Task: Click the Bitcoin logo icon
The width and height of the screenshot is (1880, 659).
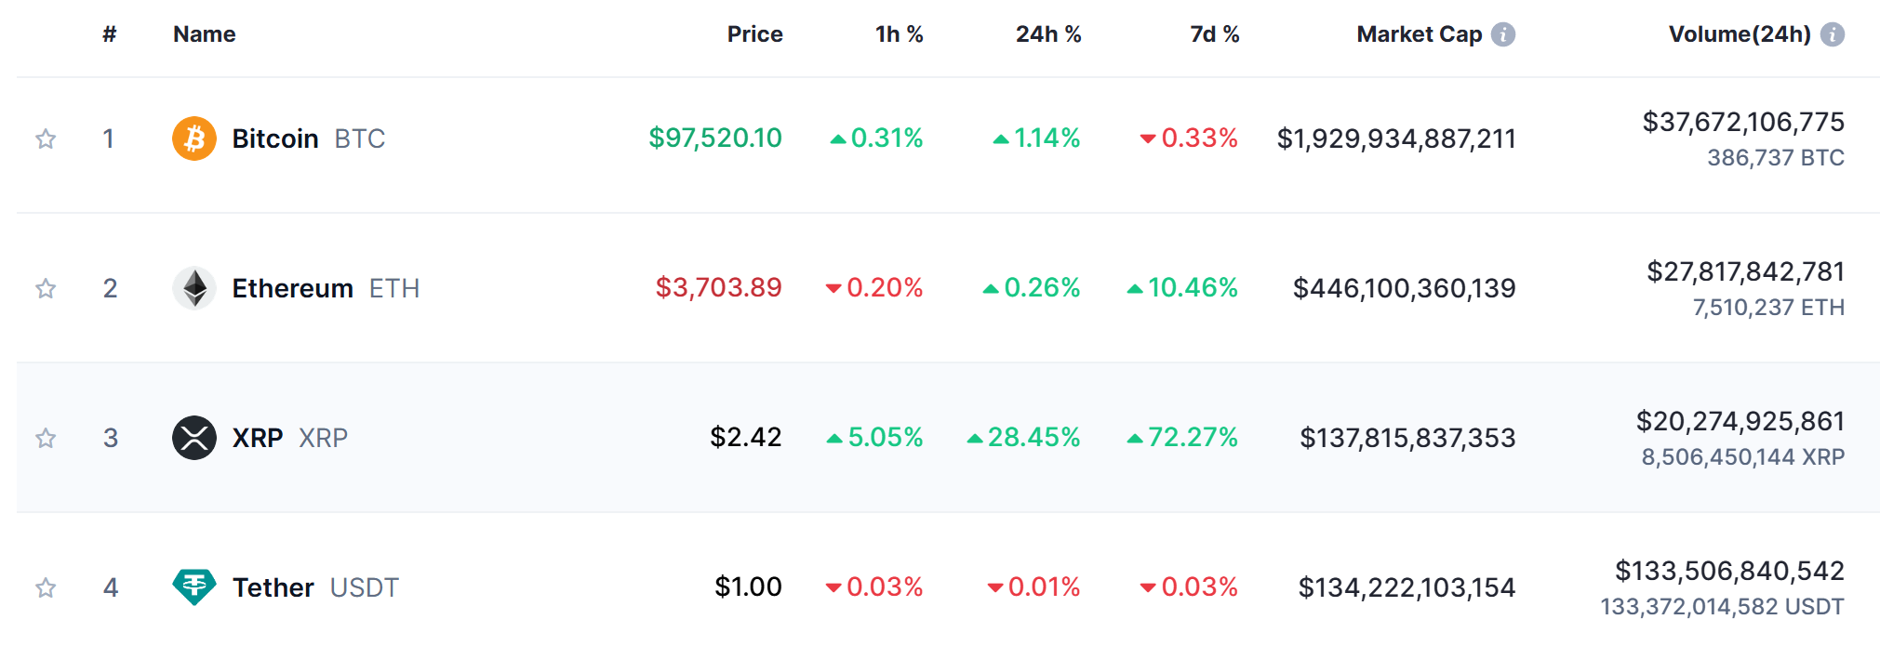Action: (x=194, y=138)
